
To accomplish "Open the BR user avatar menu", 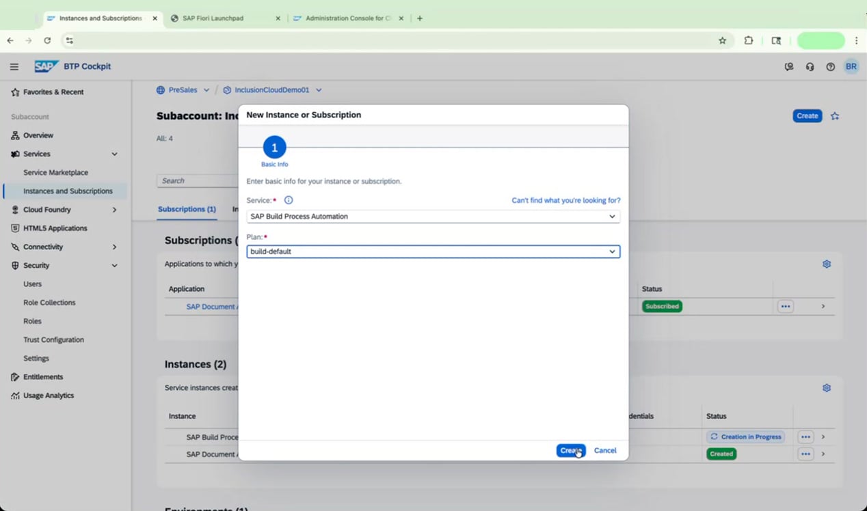I will [x=851, y=66].
